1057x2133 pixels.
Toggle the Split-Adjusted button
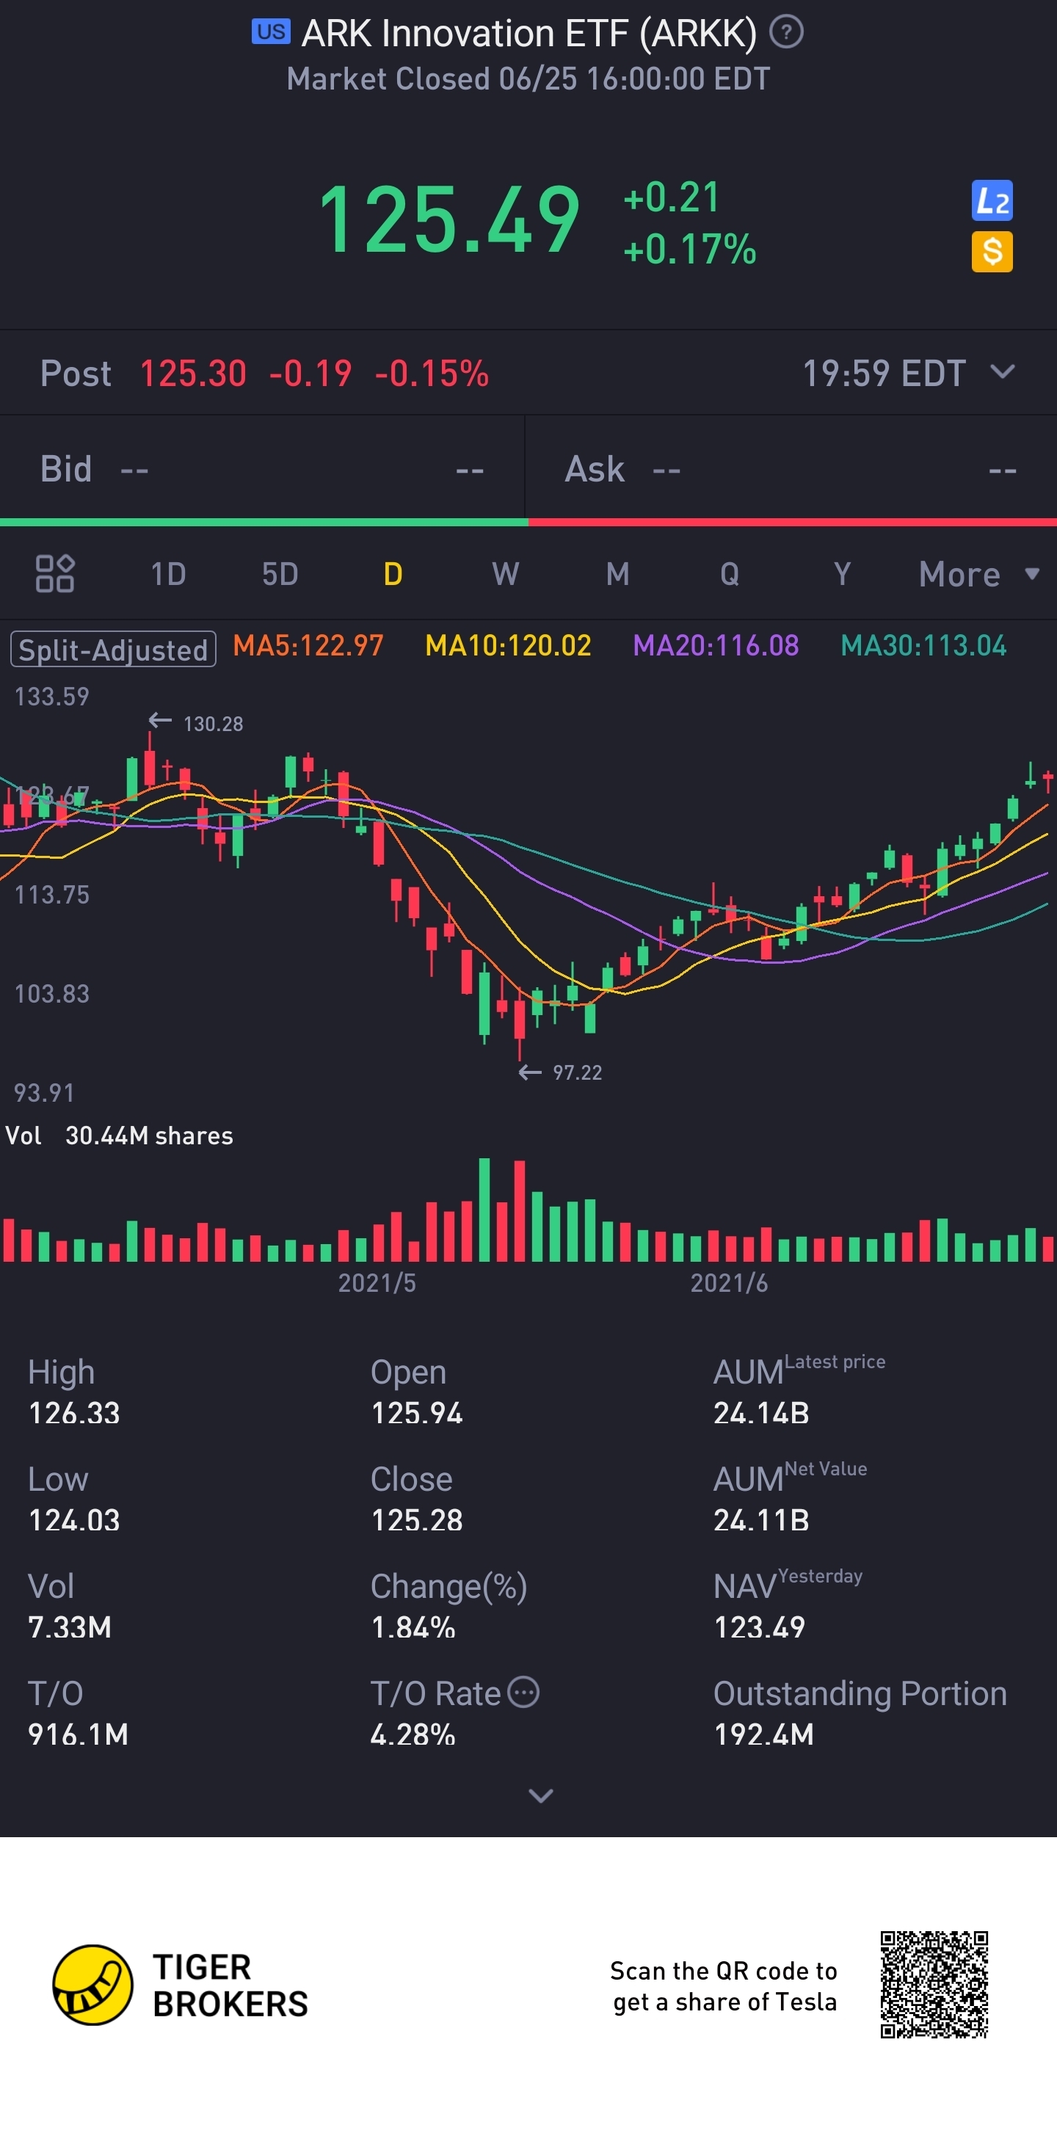pyautogui.click(x=112, y=649)
